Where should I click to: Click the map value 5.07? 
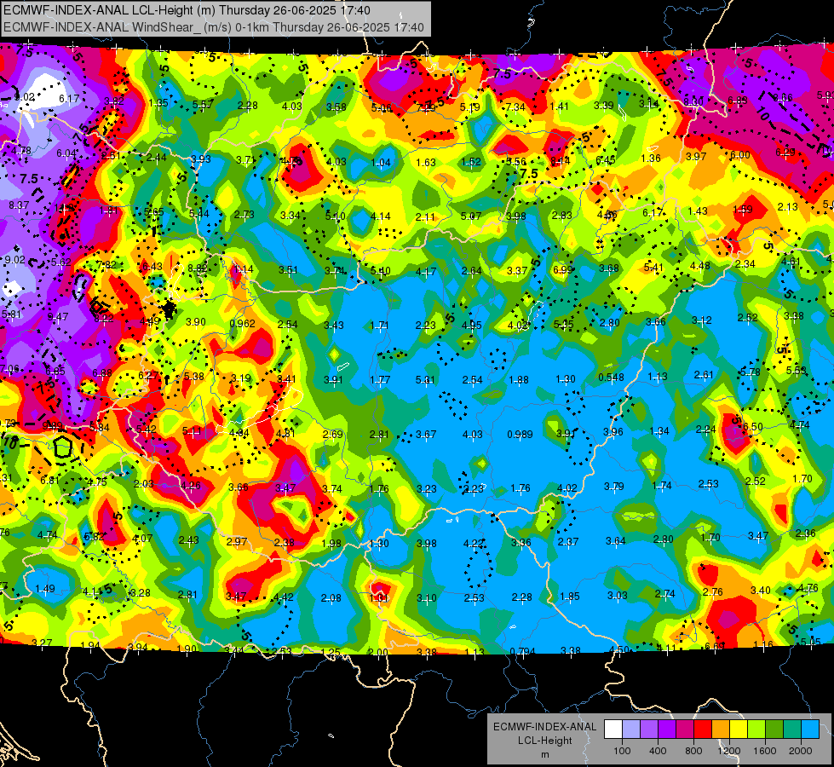pos(471,216)
